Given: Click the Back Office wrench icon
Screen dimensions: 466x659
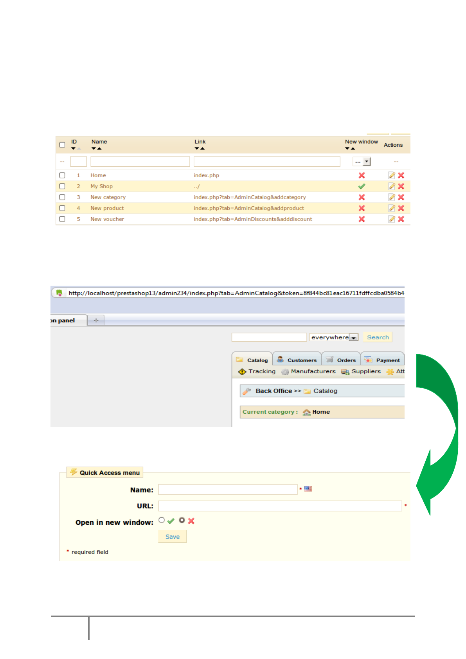Looking at the screenshot, I should click(x=246, y=391).
